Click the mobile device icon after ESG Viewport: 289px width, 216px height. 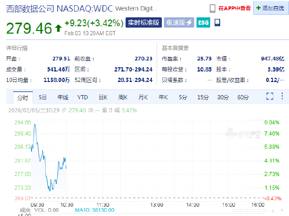(218, 23)
